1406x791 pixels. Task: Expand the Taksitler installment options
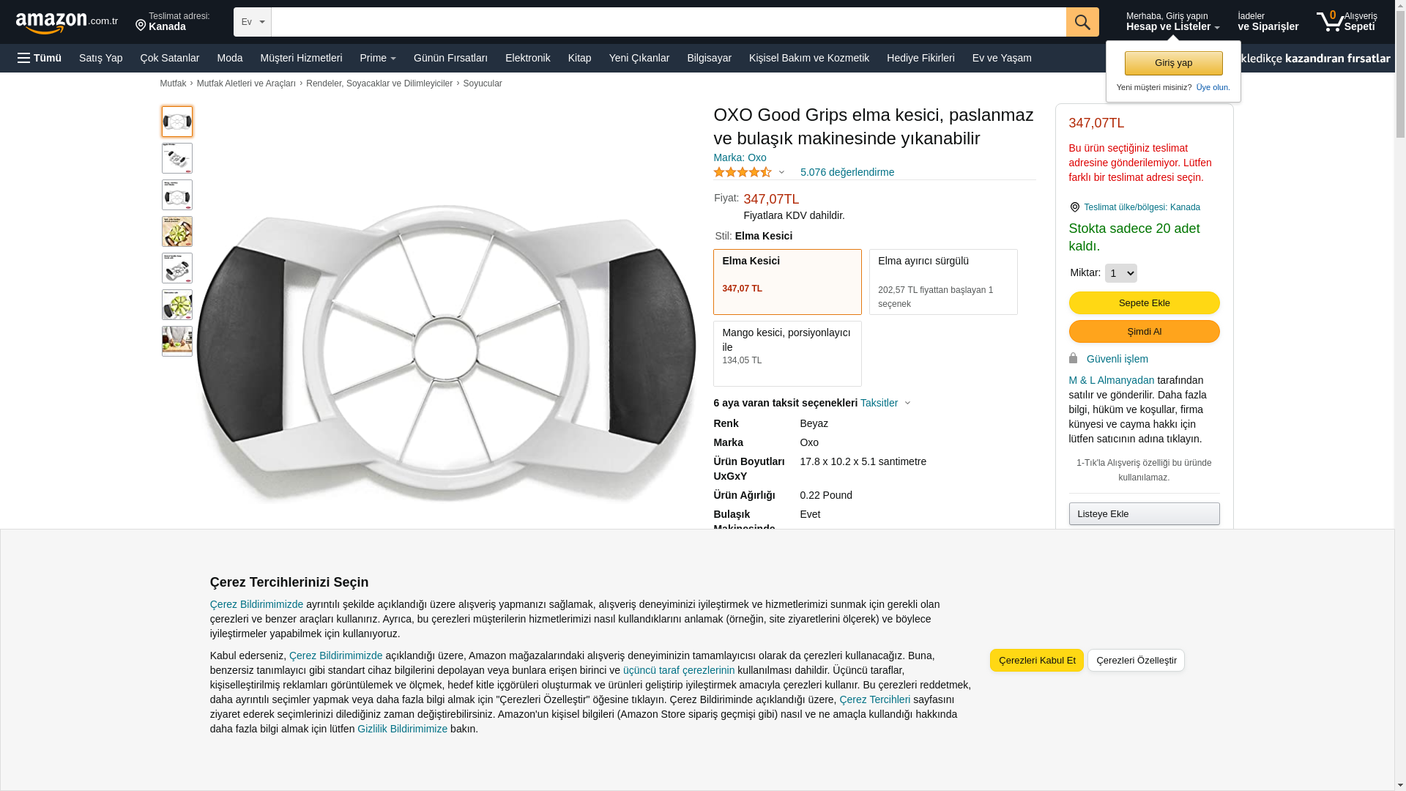point(885,403)
